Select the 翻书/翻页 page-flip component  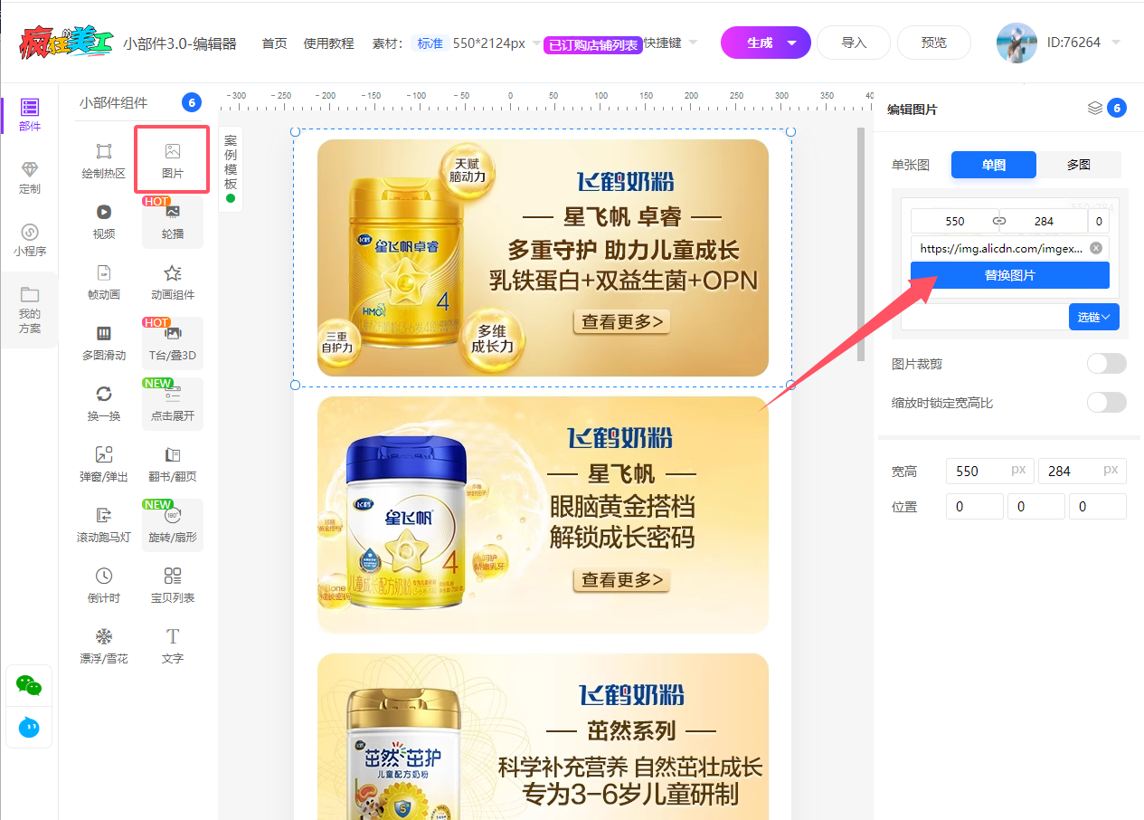coord(173,462)
